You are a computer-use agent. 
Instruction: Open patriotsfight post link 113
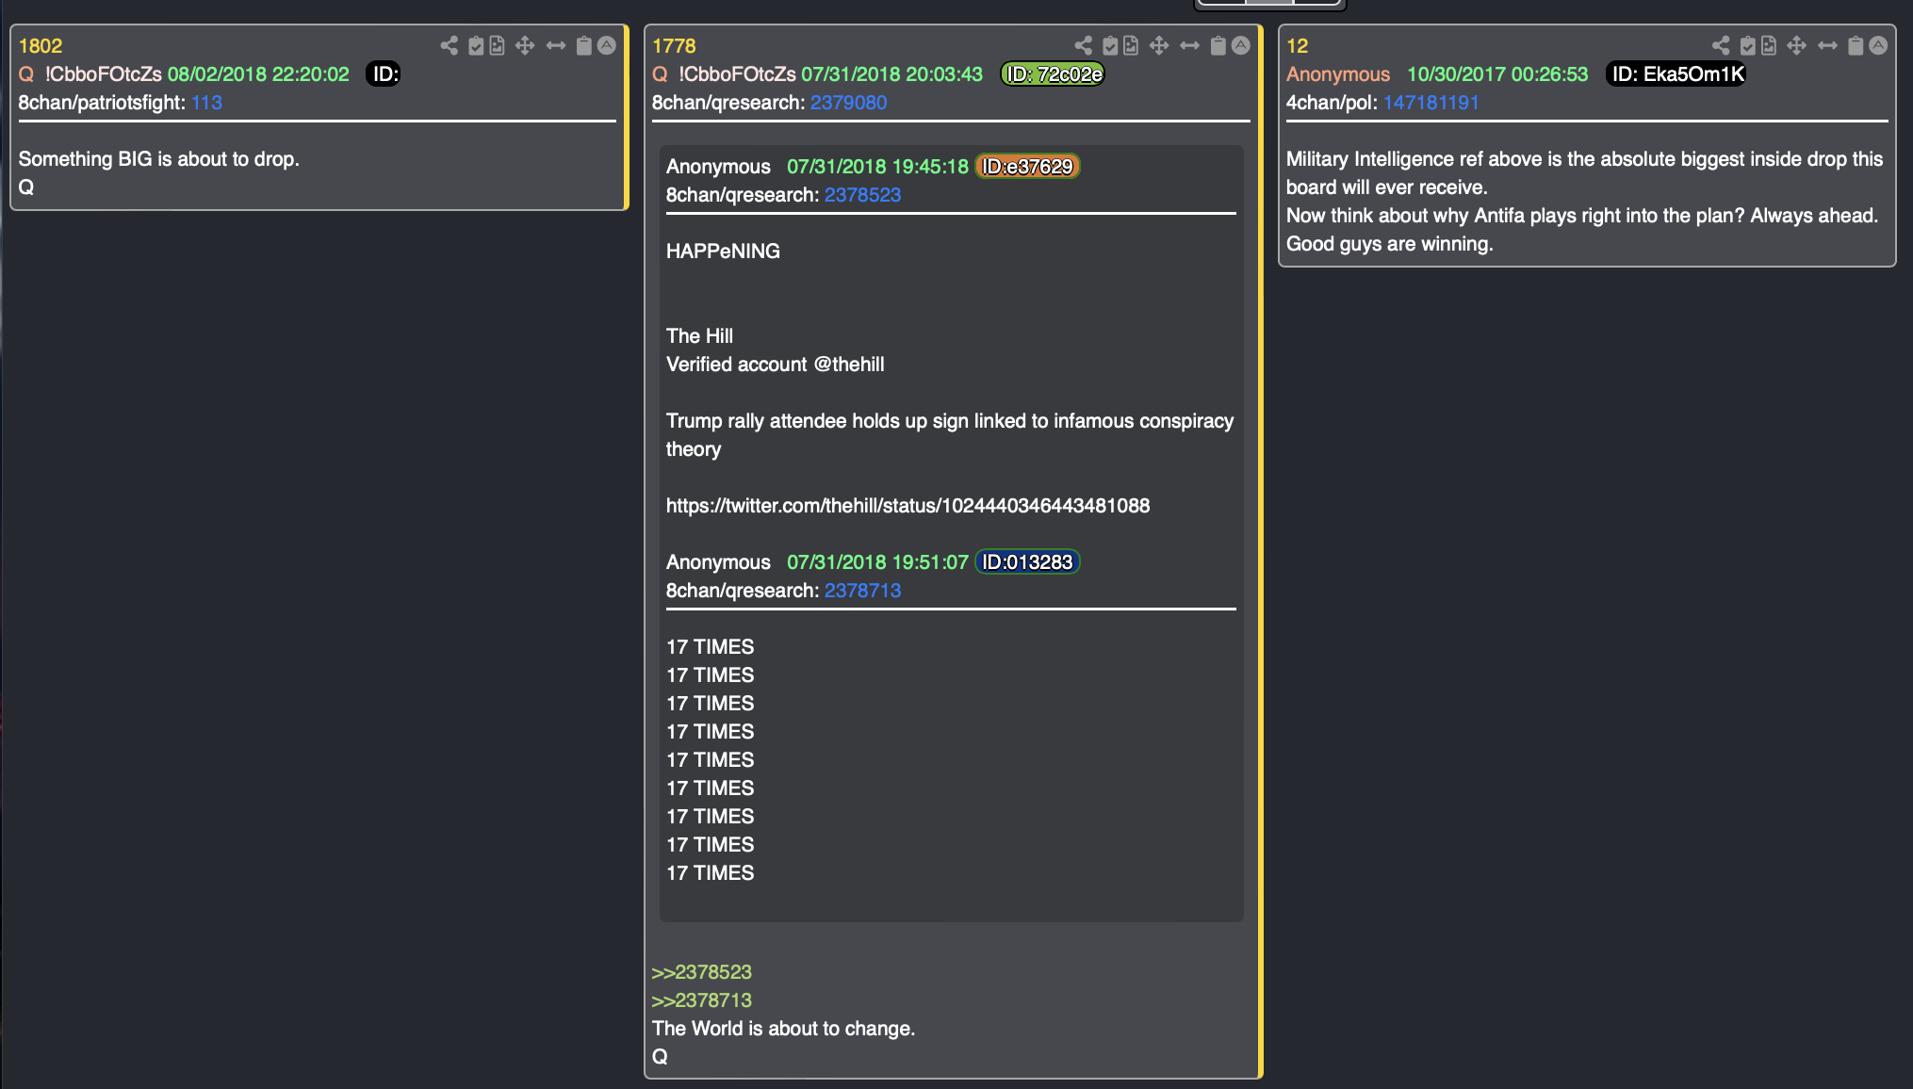point(206,102)
